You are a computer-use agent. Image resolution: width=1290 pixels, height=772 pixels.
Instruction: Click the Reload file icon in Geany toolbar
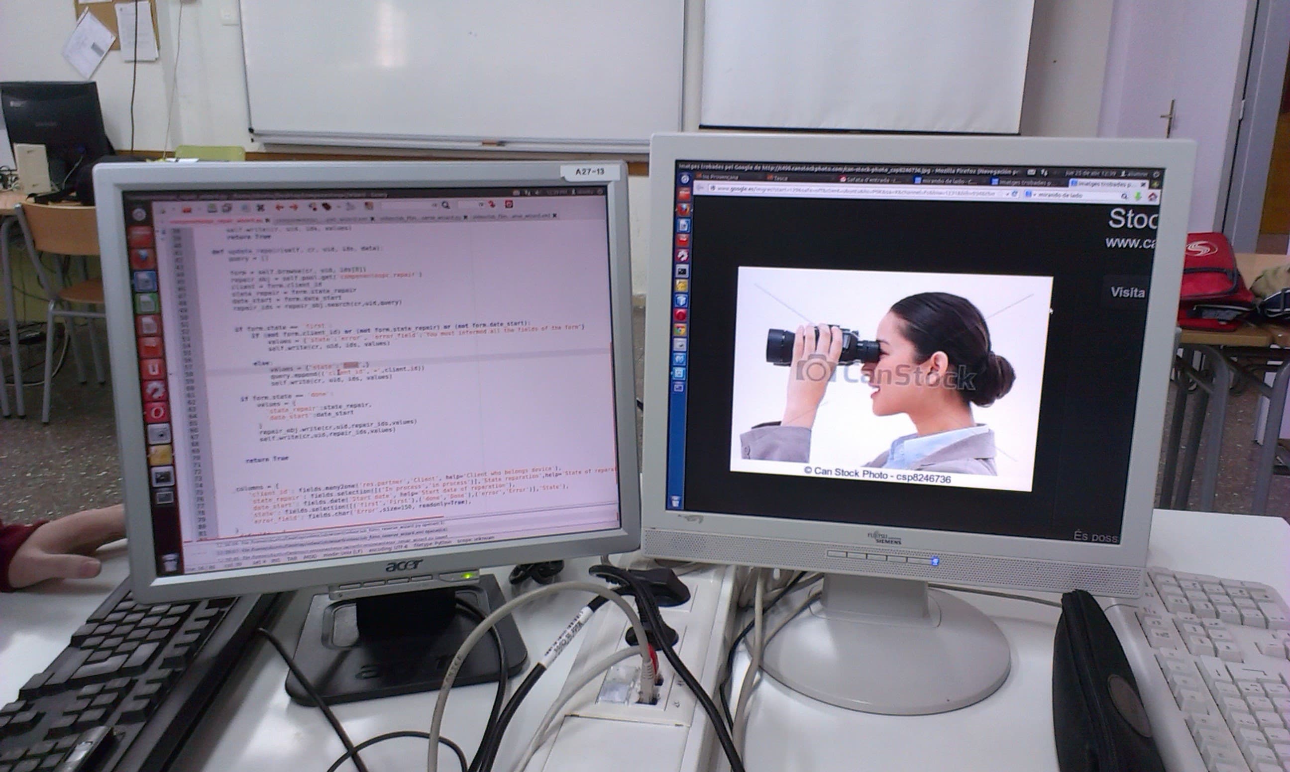point(245,208)
